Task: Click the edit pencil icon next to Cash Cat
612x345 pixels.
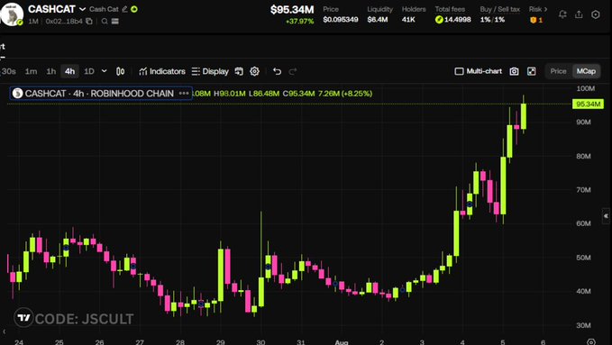Action: coord(124,9)
